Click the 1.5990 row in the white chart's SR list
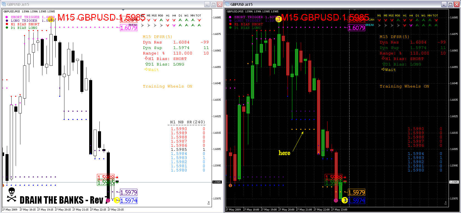461x213 pixels. coord(188,129)
